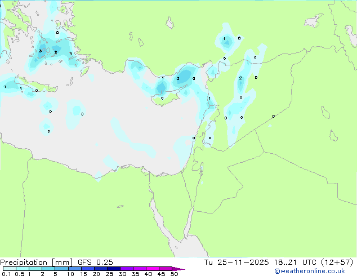357x276 pixels.
Task: Select the 25–30 mm dark navy swatch
Action: pos(114,269)
